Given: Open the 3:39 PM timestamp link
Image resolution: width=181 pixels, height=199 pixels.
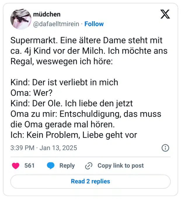Looking at the screenshot, I should pyautogui.click(x=22, y=148).
